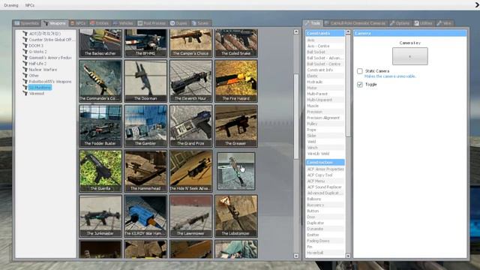
Task: Click the Camera Key binder button
Action: [x=410, y=56]
